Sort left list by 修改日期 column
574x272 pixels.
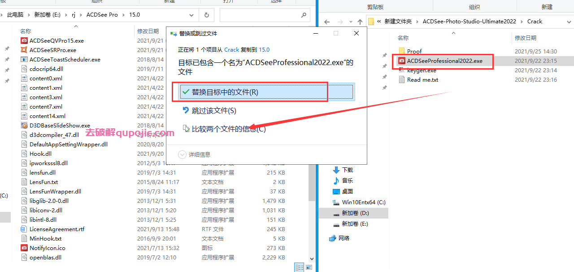(148, 31)
